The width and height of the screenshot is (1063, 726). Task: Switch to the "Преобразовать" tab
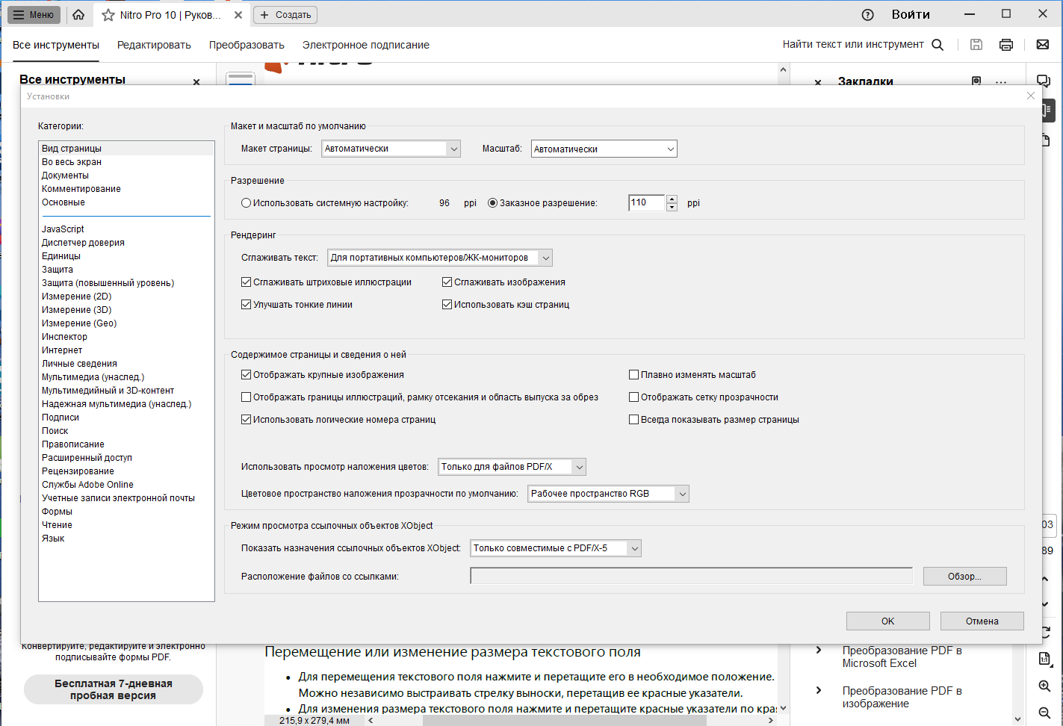point(247,45)
